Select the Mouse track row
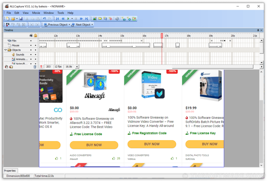Screen dimensions: 267x181 21,45
